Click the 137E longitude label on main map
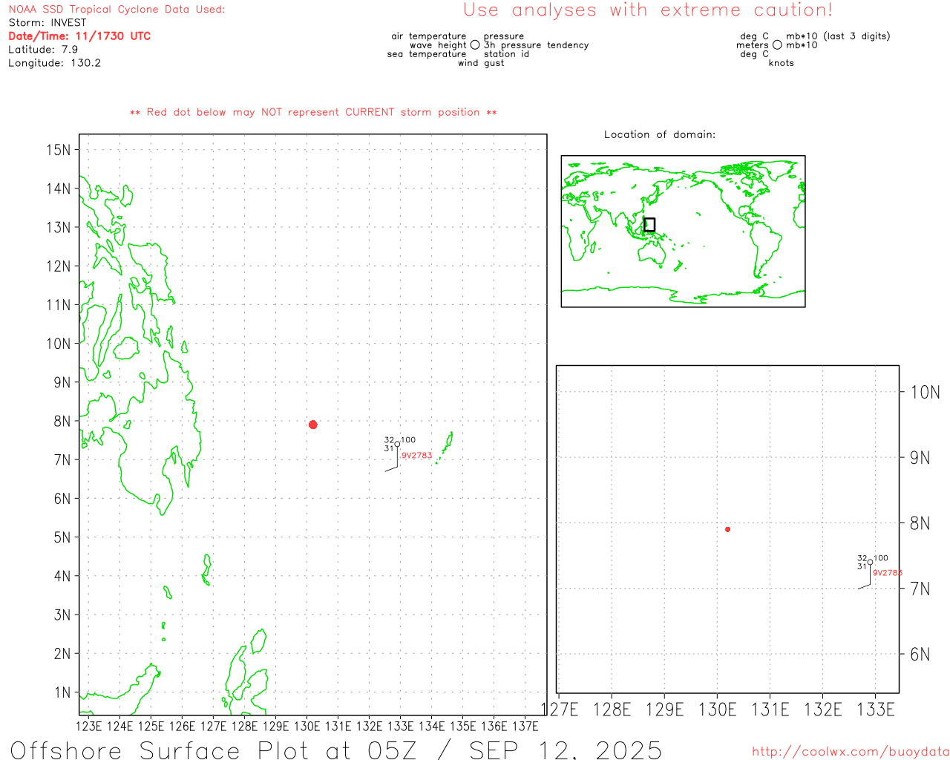Image resolution: width=950 pixels, height=760 pixels. pos(525,725)
